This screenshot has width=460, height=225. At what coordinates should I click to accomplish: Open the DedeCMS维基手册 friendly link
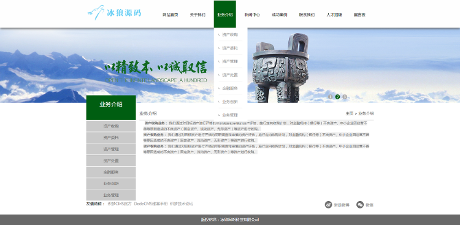click(151, 204)
